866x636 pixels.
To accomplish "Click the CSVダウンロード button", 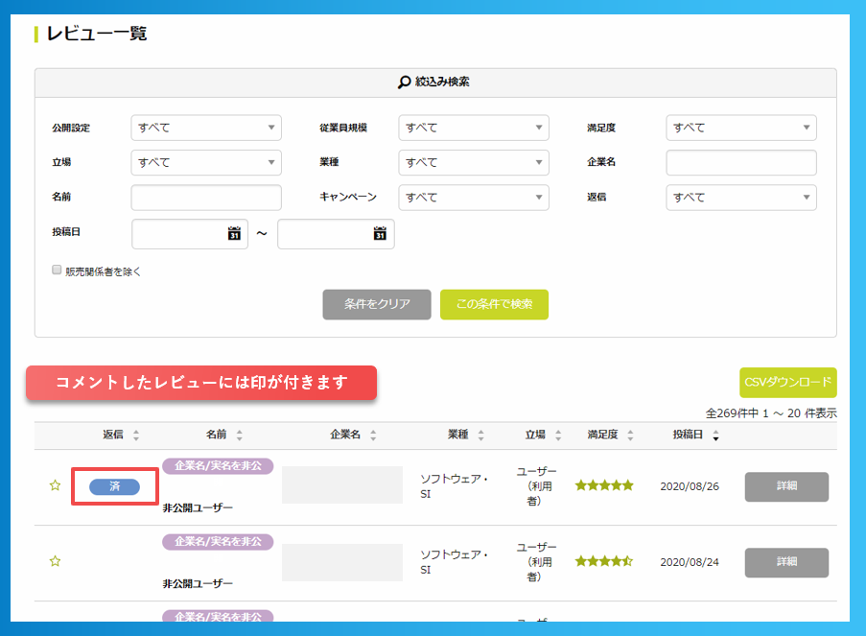I will 786,382.
